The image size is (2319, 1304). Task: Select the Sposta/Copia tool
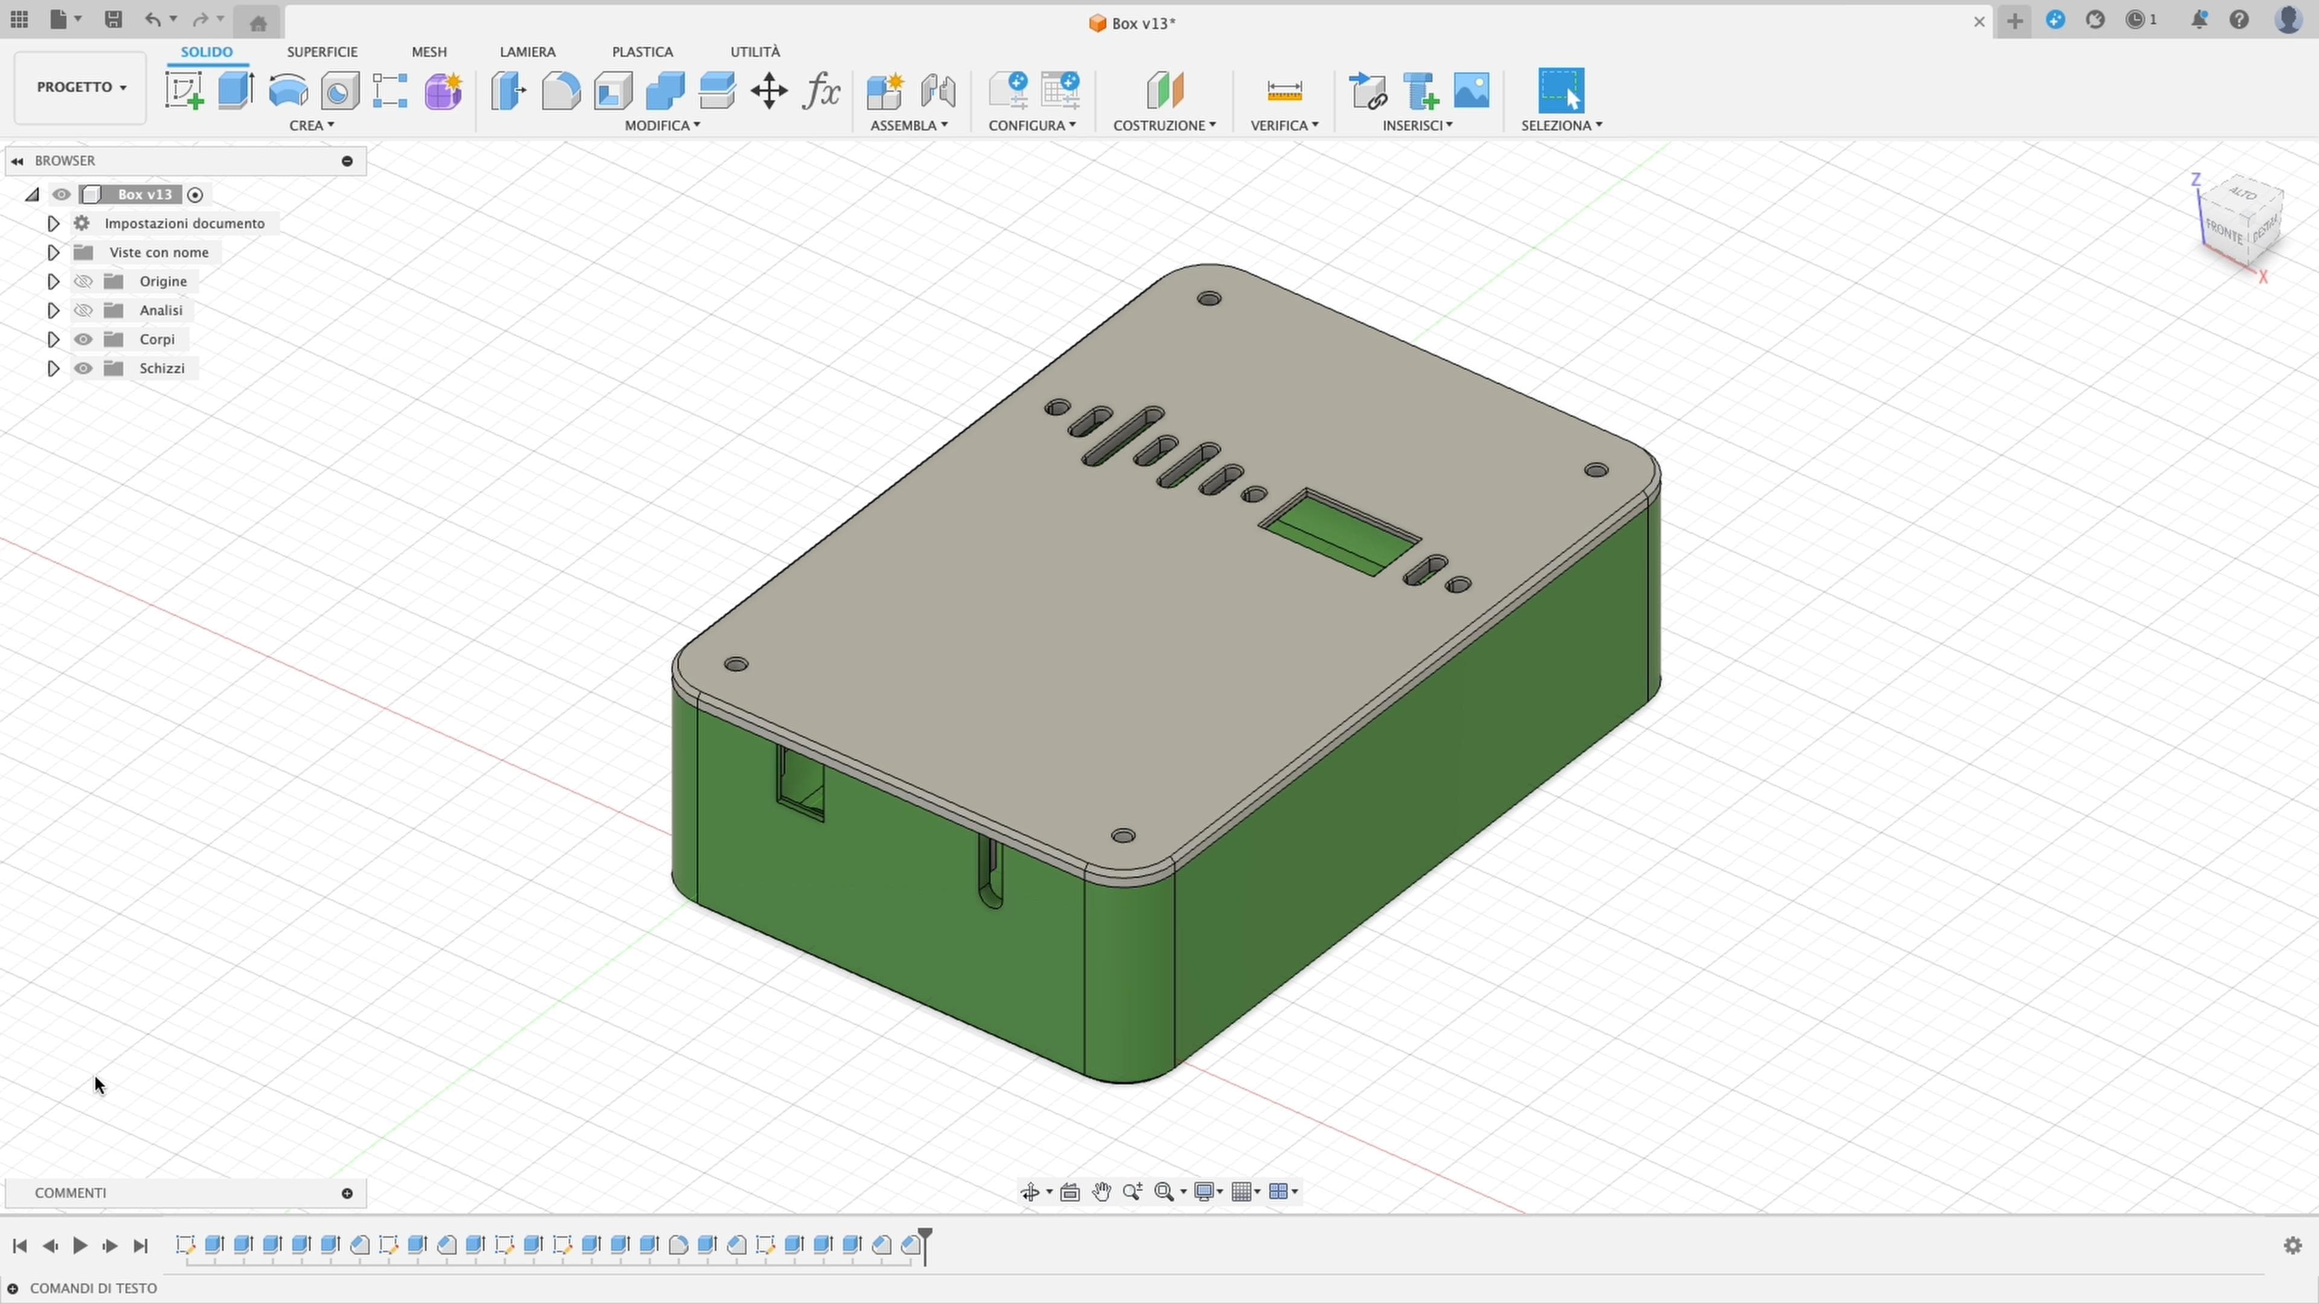[x=770, y=90]
